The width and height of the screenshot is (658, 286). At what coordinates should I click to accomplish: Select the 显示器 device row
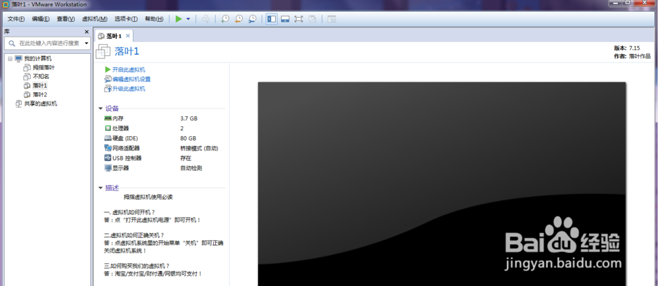tap(164, 168)
